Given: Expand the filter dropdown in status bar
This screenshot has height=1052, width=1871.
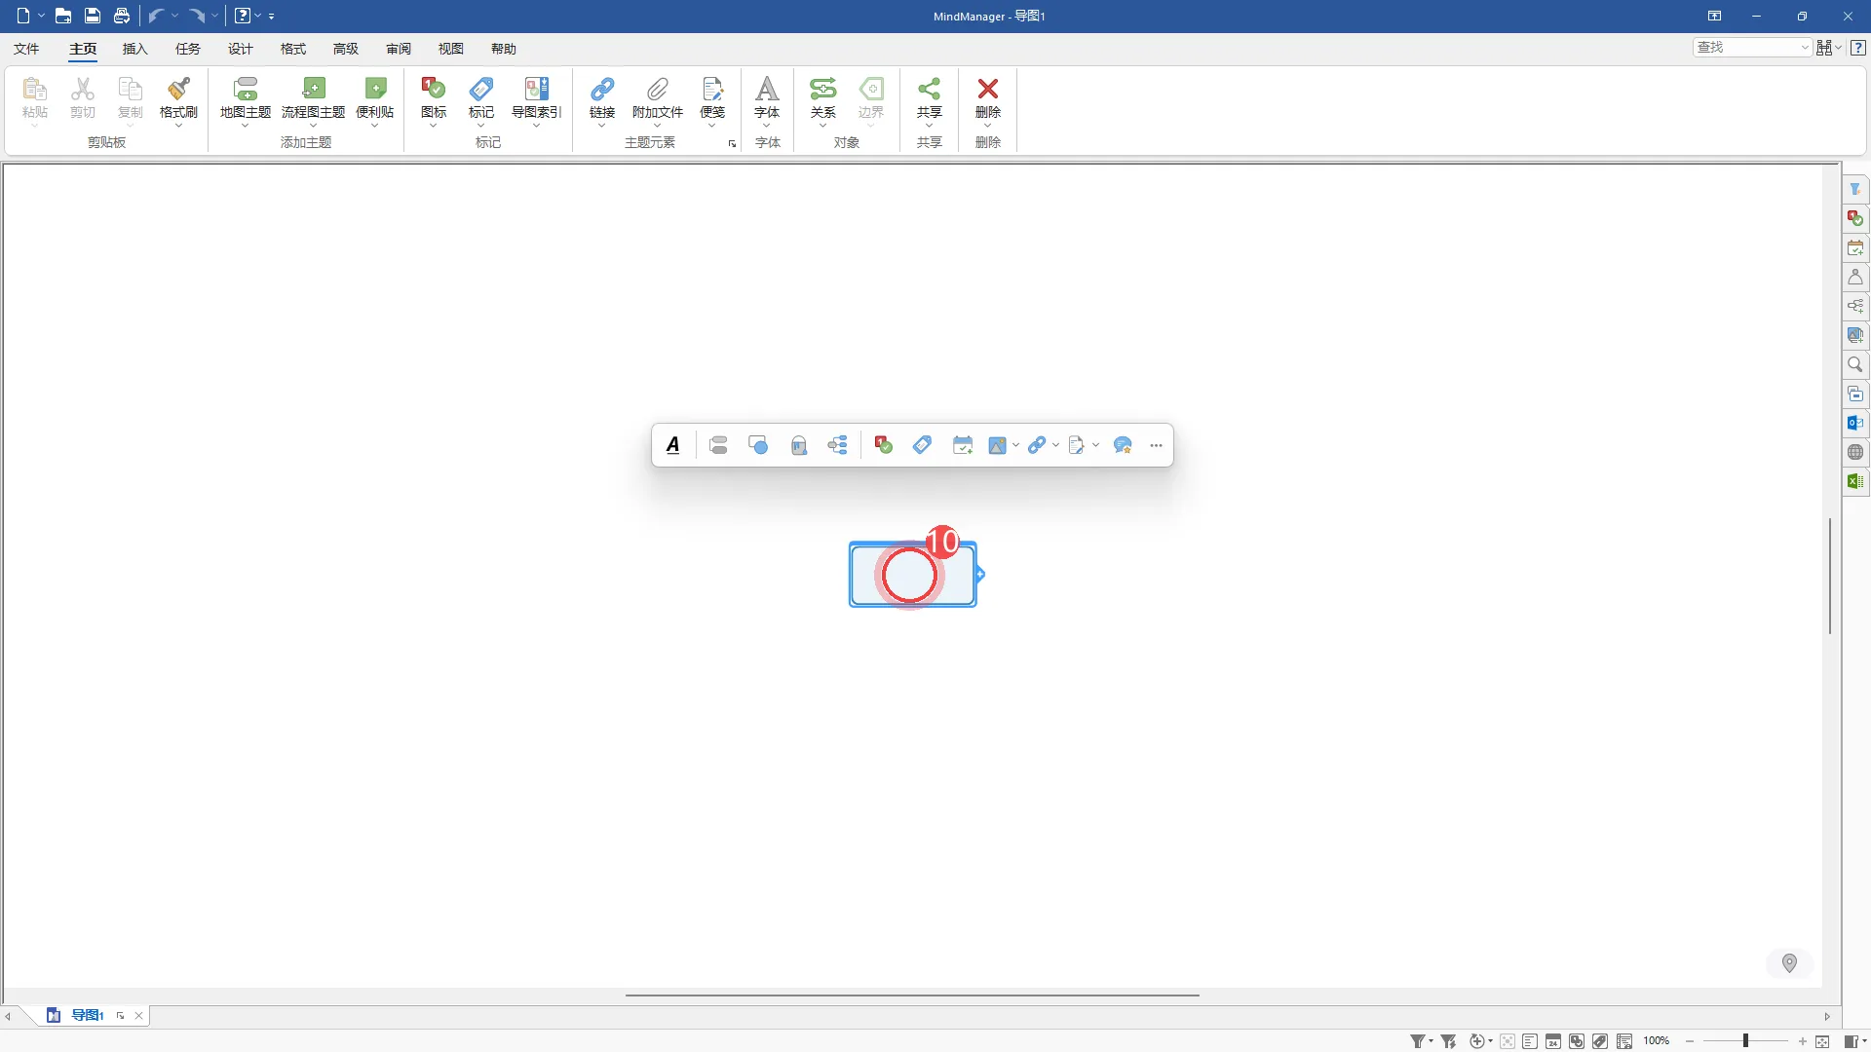Looking at the screenshot, I should 1431,1041.
